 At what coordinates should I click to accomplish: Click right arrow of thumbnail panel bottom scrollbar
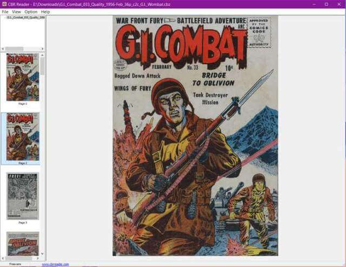[x=37, y=258]
